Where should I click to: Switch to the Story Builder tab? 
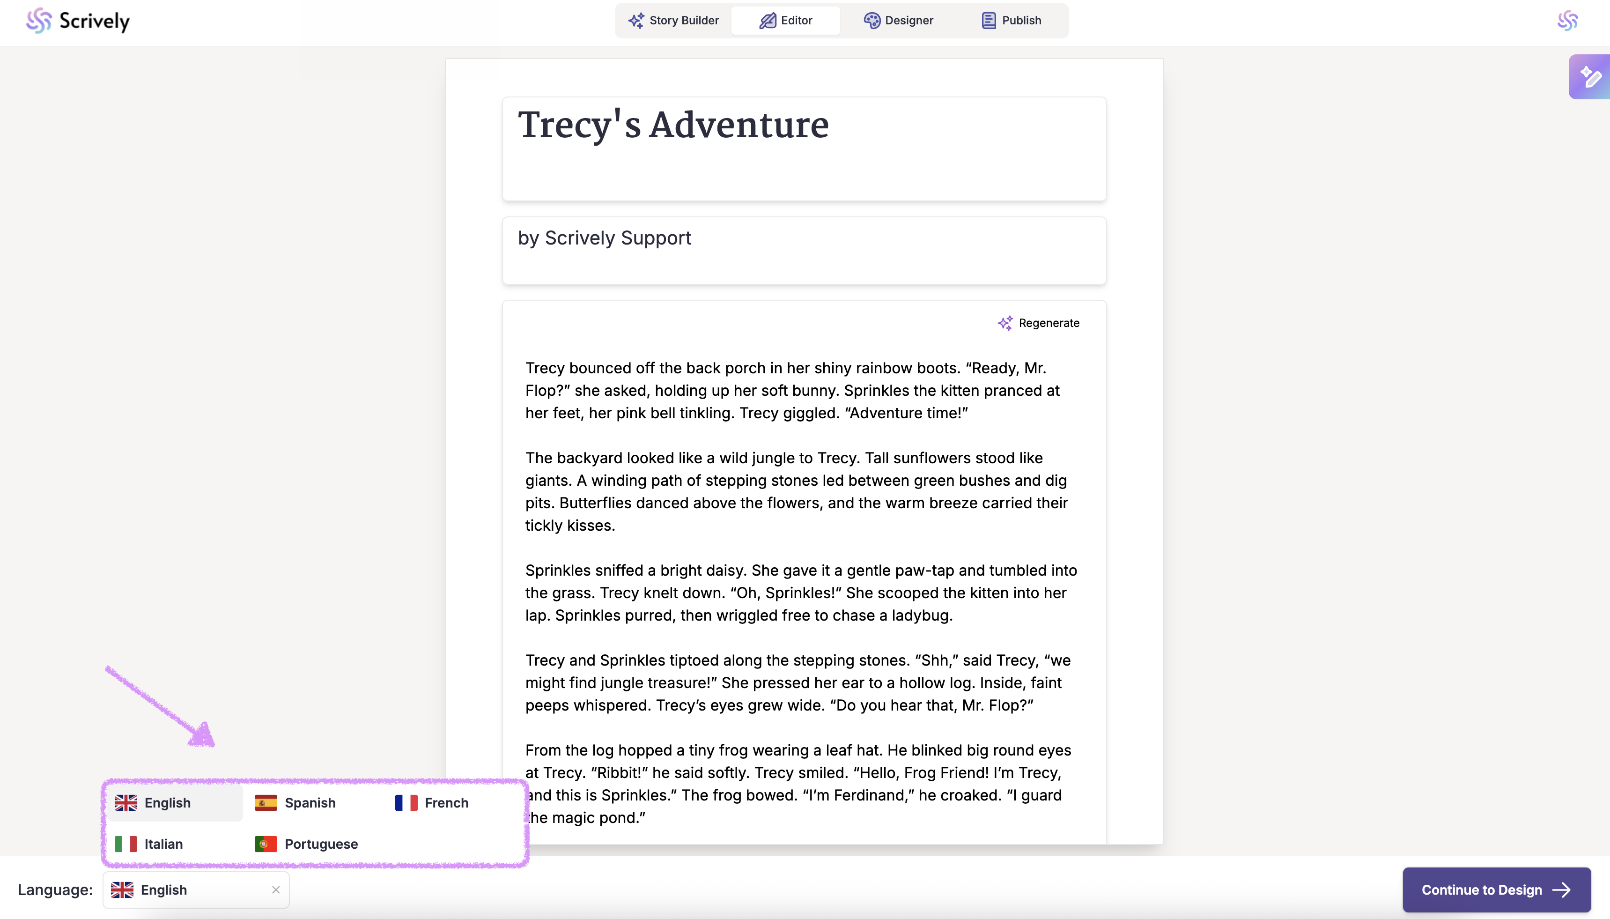click(x=673, y=20)
